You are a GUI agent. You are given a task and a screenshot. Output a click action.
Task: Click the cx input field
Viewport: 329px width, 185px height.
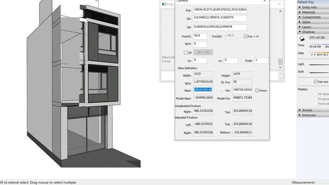(x=200, y=60)
